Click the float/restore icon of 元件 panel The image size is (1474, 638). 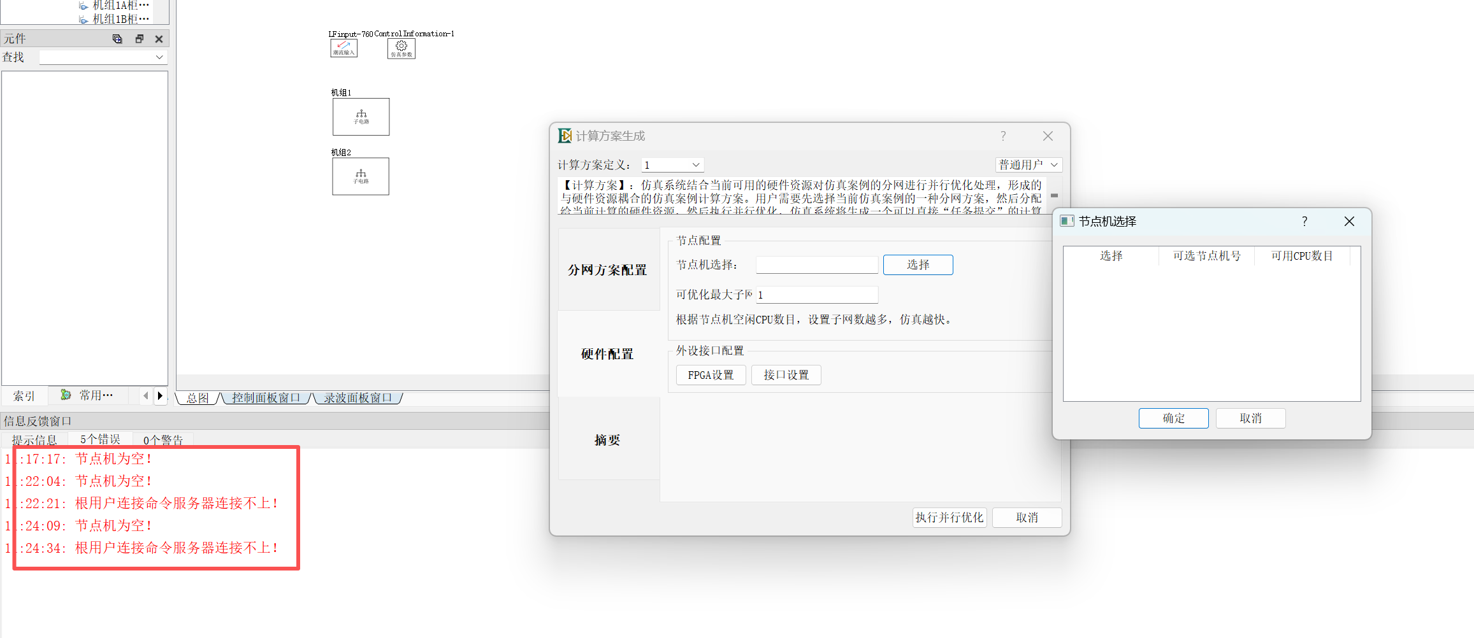[x=139, y=39]
